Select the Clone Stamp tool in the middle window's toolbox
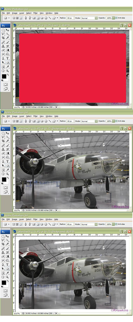This screenshot has width=133, height=322. coord(3,150)
